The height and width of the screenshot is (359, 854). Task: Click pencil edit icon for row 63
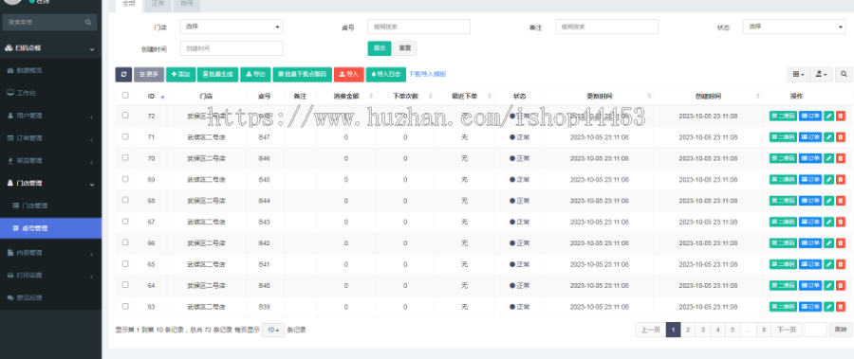point(829,307)
